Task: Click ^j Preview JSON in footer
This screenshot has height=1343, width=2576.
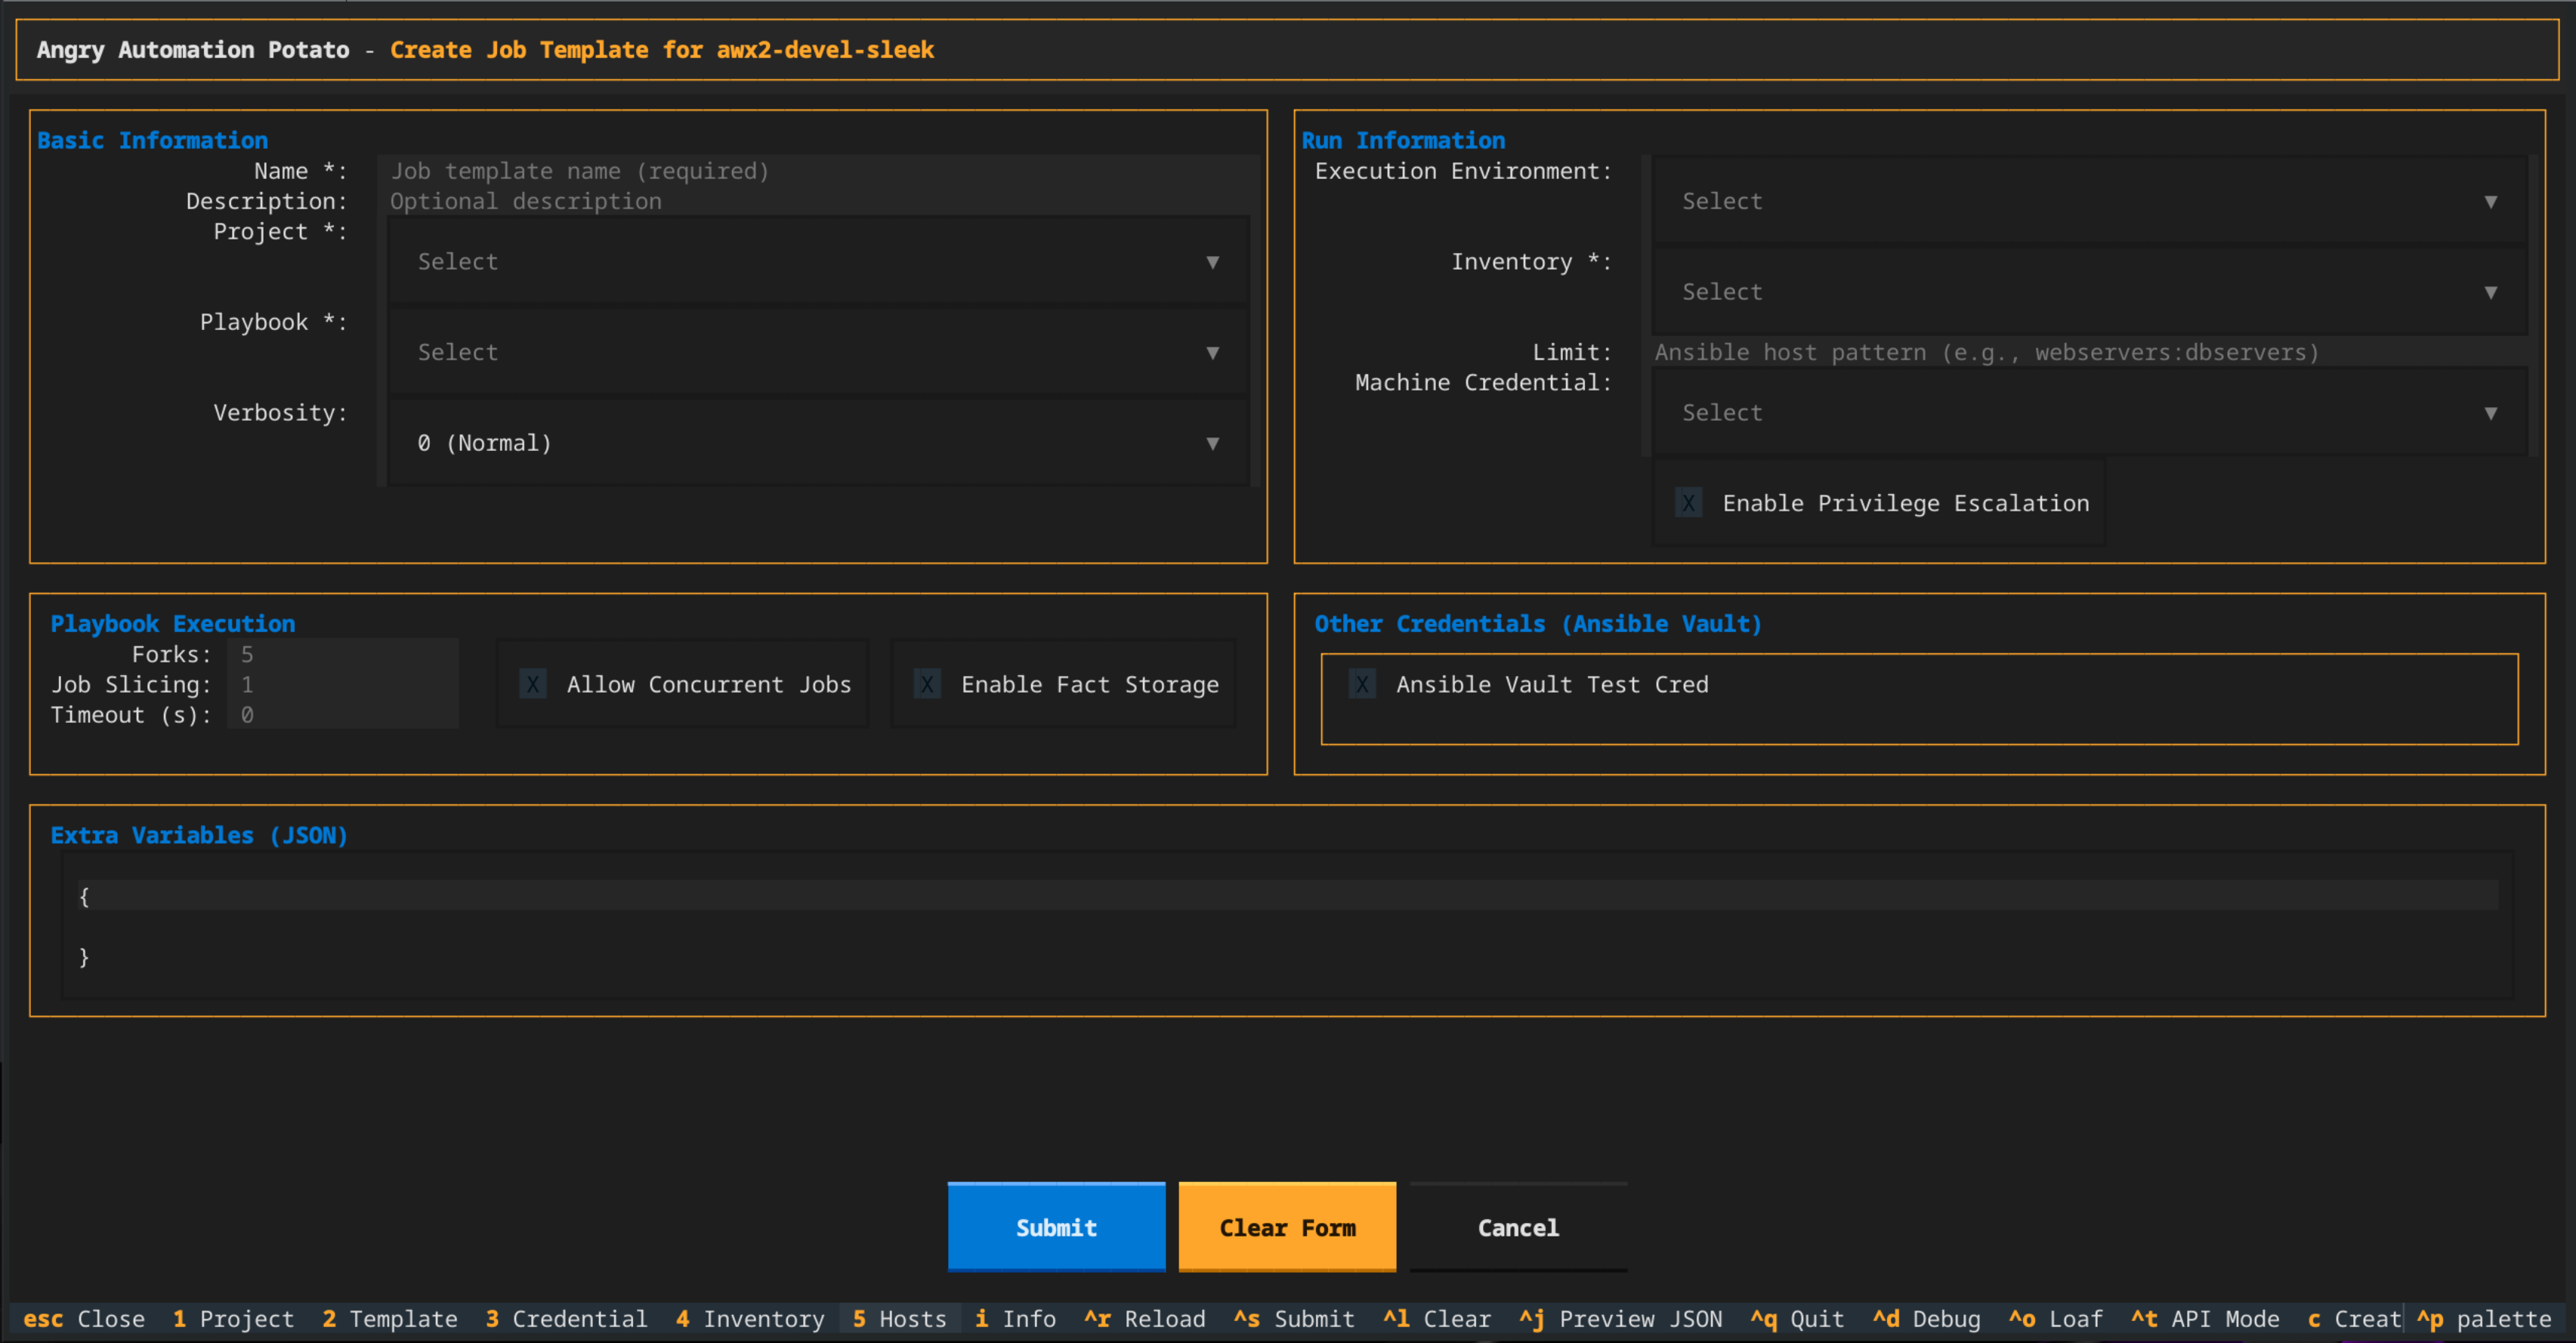Action: click(x=1621, y=1319)
